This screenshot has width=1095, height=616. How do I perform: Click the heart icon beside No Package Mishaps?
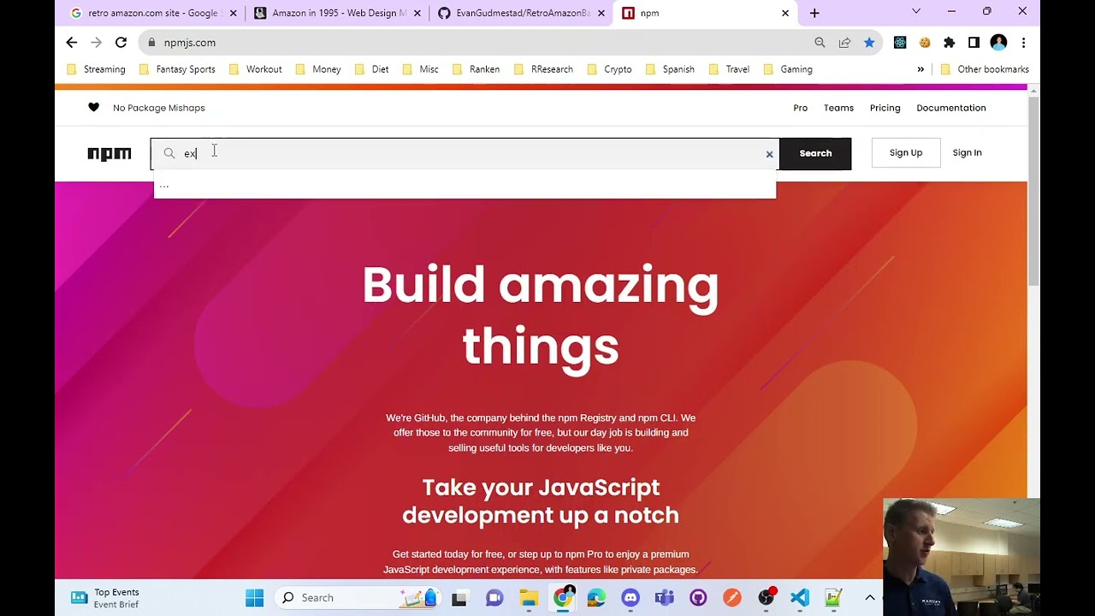(x=93, y=108)
